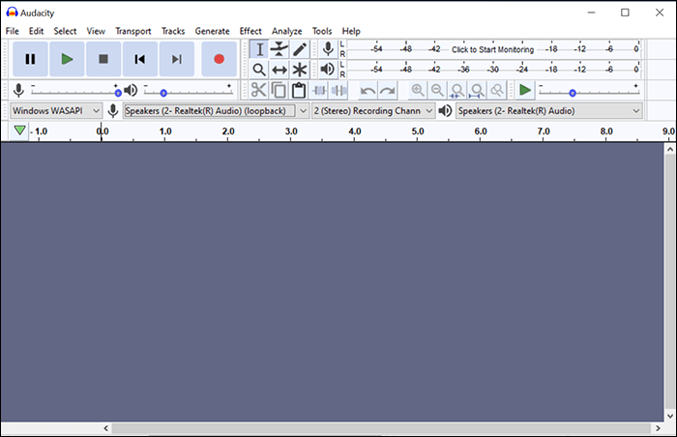Click the Cut scissors icon

point(258,90)
